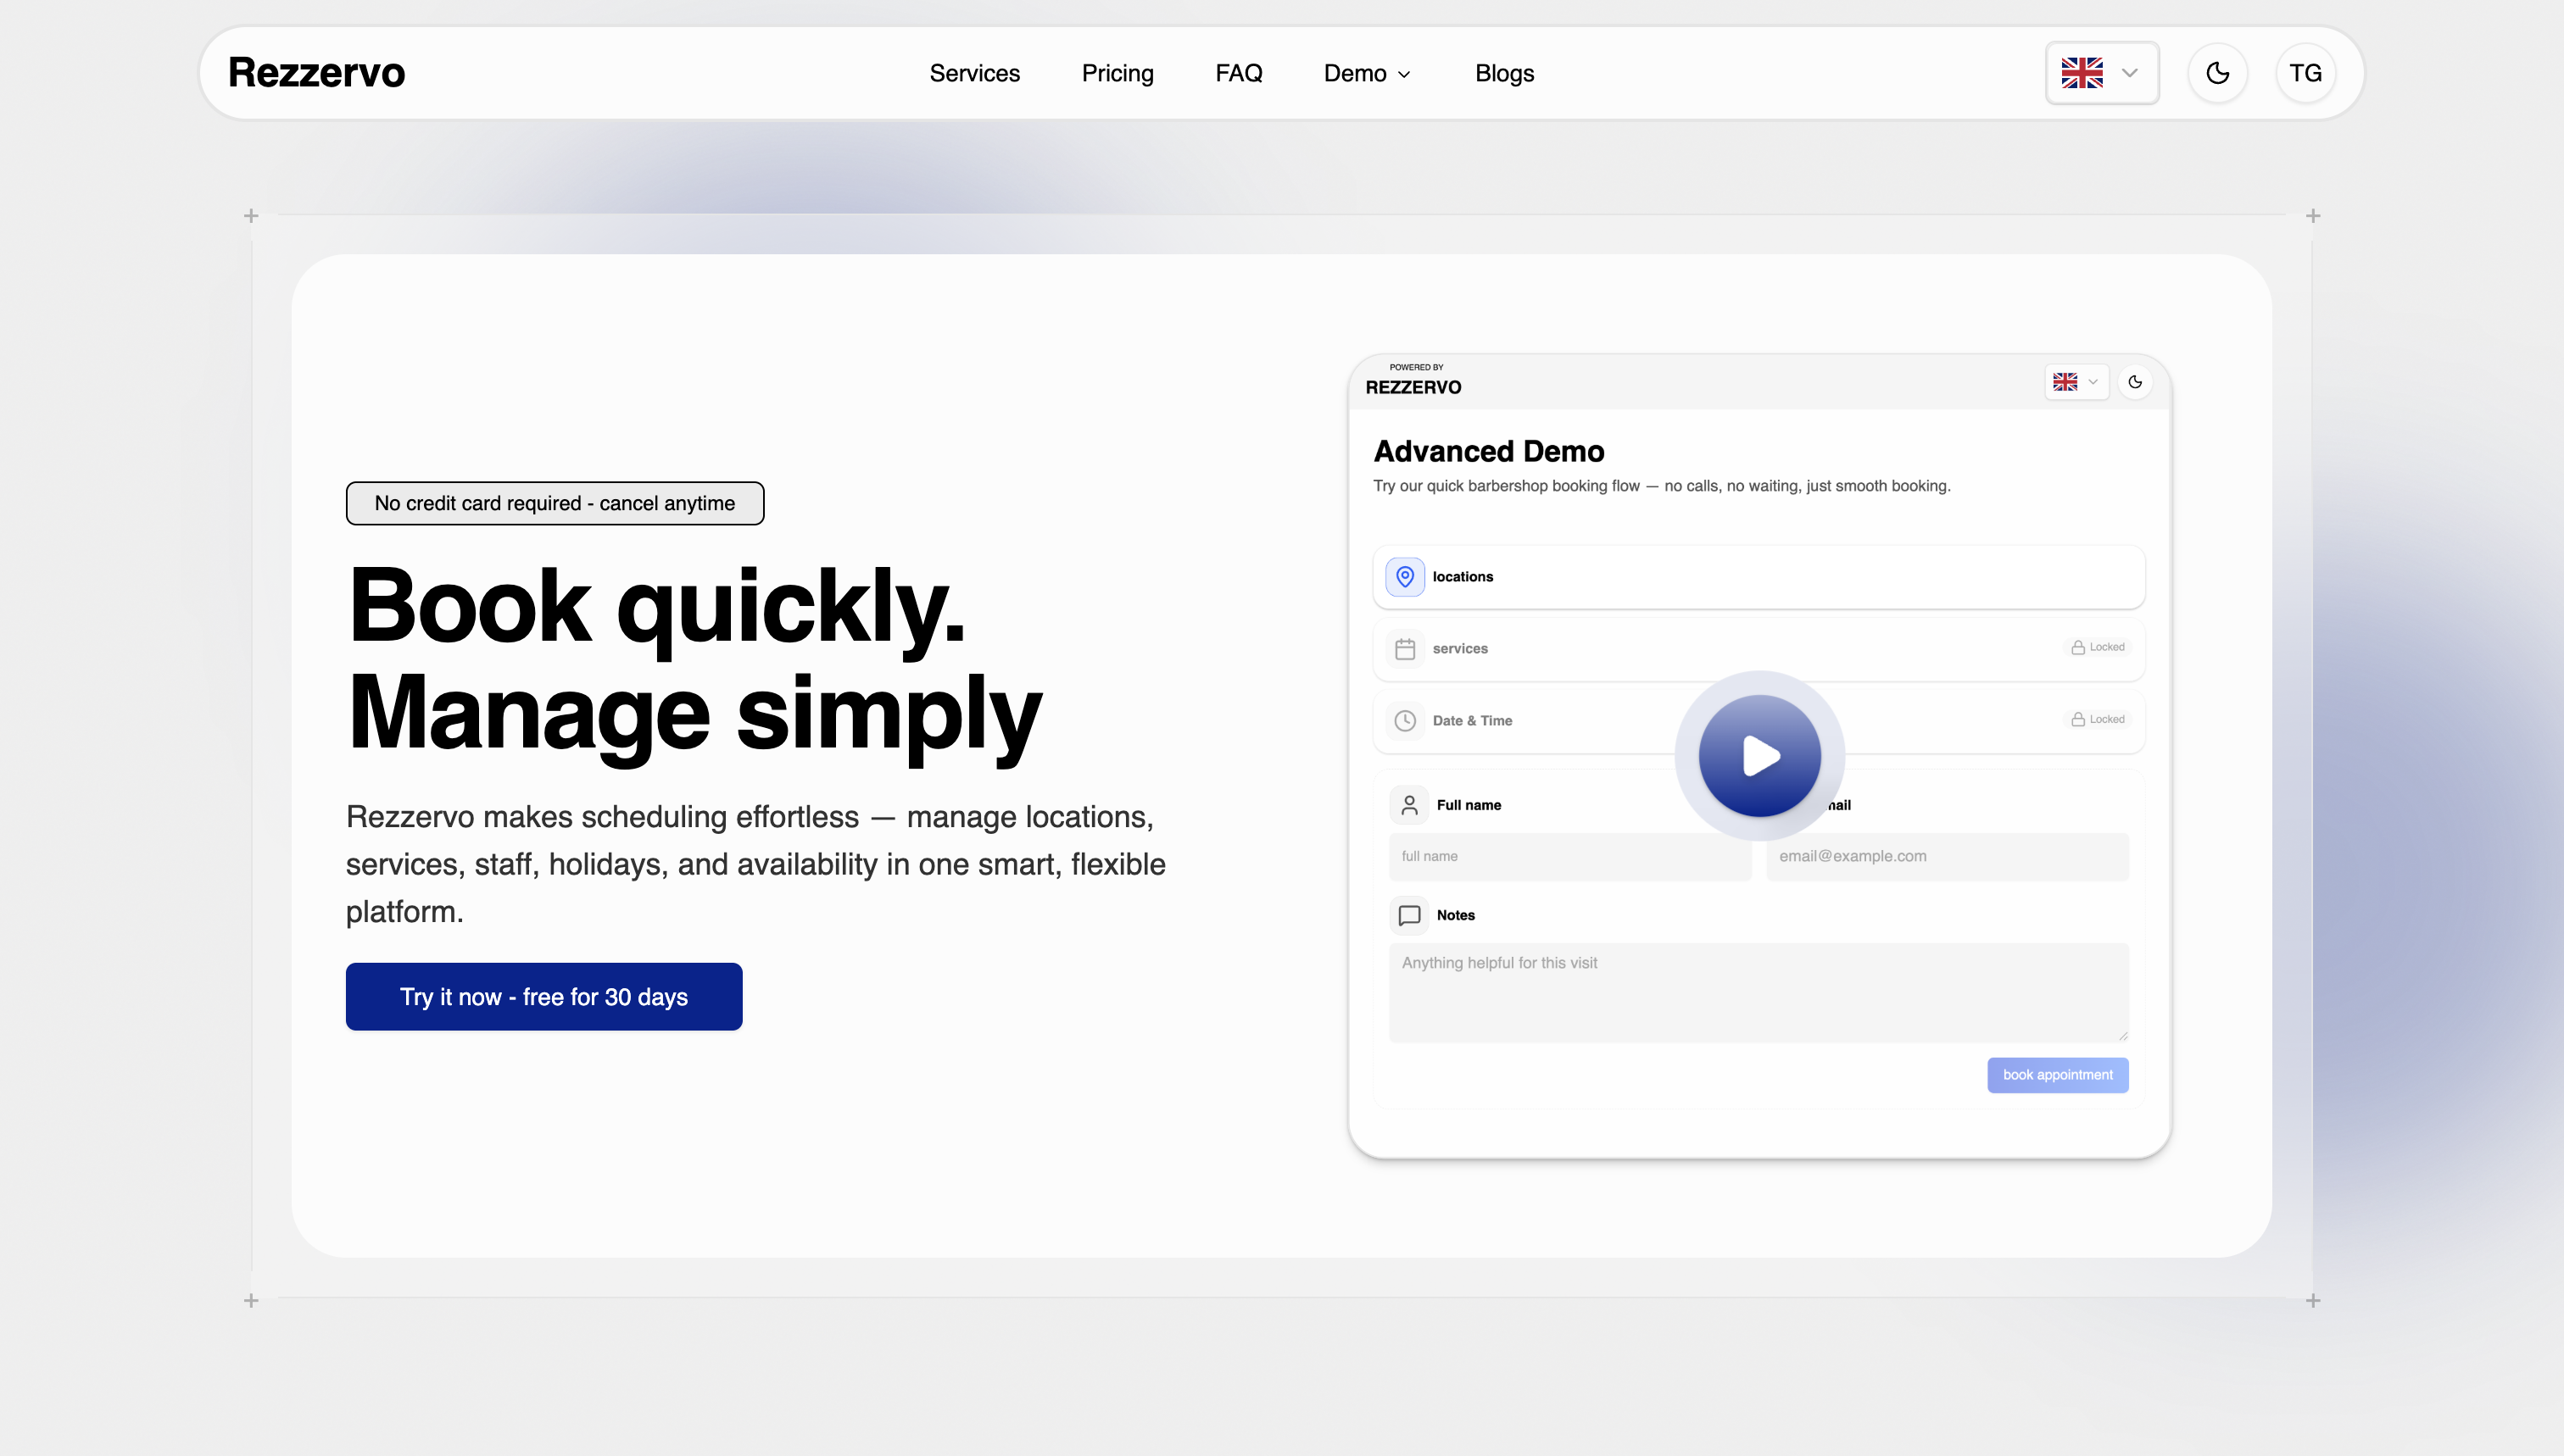The image size is (2564, 1456).
Task: Expand the locations step row
Action: [1759, 577]
